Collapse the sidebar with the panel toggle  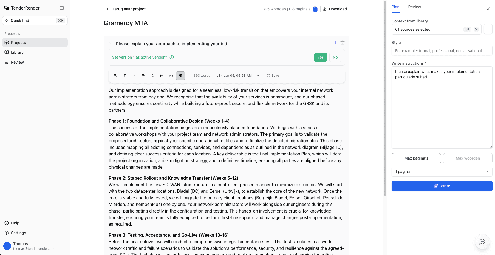click(61, 8)
